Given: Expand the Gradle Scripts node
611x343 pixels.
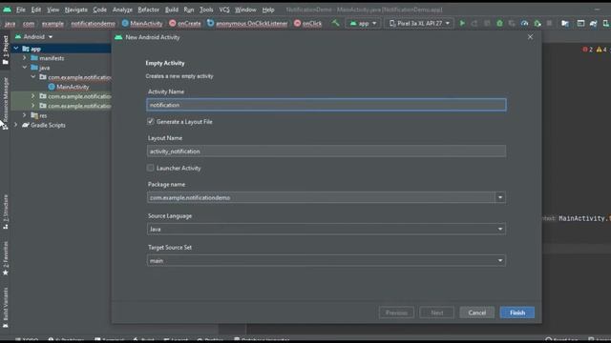Looking at the screenshot, I should point(16,125).
